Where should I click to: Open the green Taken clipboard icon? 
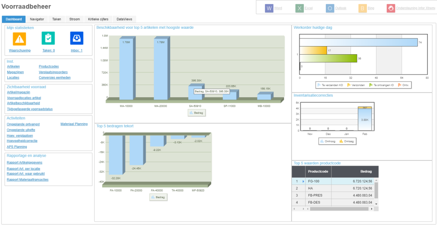(x=48, y=39)
